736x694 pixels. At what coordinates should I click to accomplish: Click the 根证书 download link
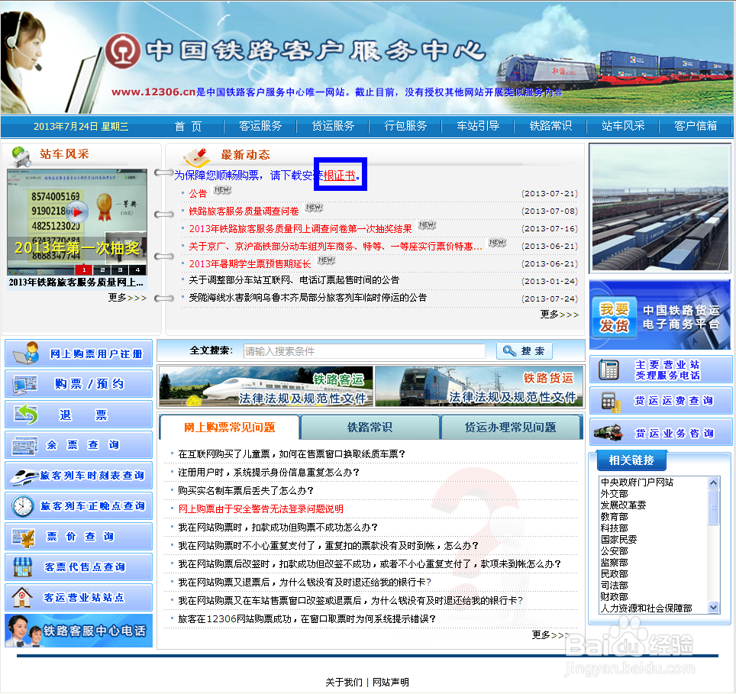[x=339, y=176]
